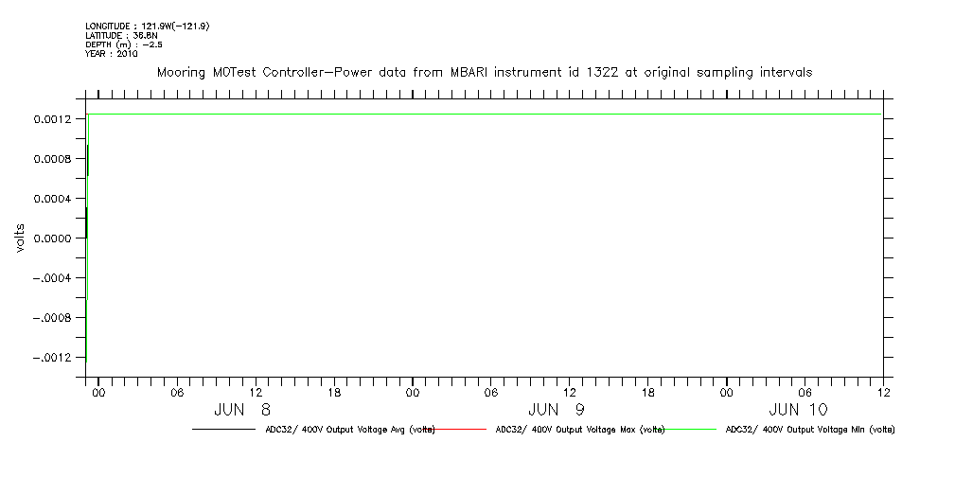Select the JUN 9 date label
The width and height of the screenshot is (955, 477).
[557, 410]
